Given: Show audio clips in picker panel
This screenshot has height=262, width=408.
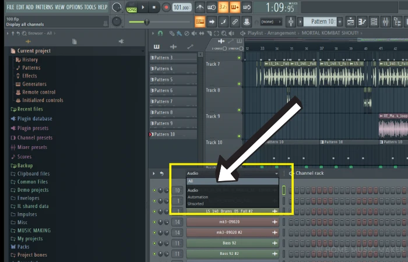Looking at the screenshot, I should point(173,47).
